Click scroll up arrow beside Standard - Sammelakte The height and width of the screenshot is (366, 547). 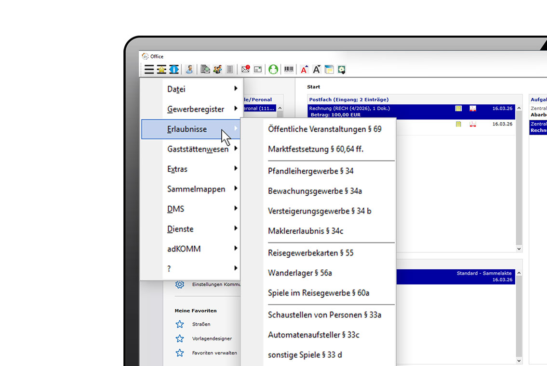pyautogui.click(x=519, y=273)
